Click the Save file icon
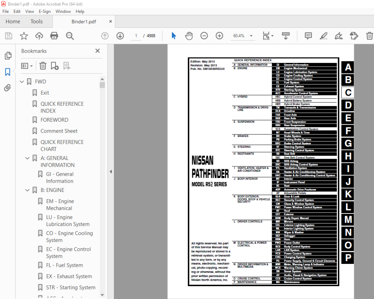374x299 pixels. (9, 36)
